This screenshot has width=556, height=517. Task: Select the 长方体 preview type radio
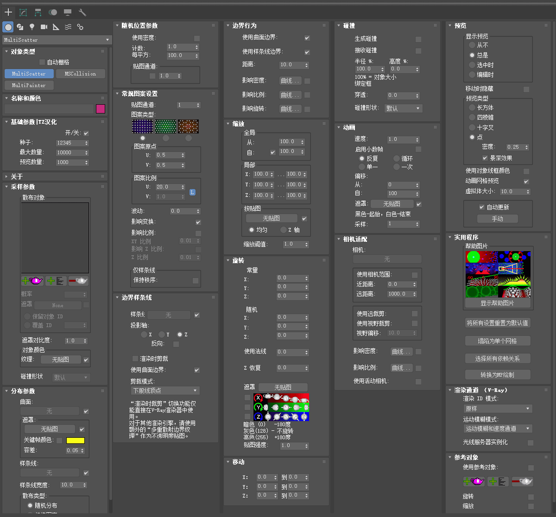pyautogui.click(x=472, y=107)
